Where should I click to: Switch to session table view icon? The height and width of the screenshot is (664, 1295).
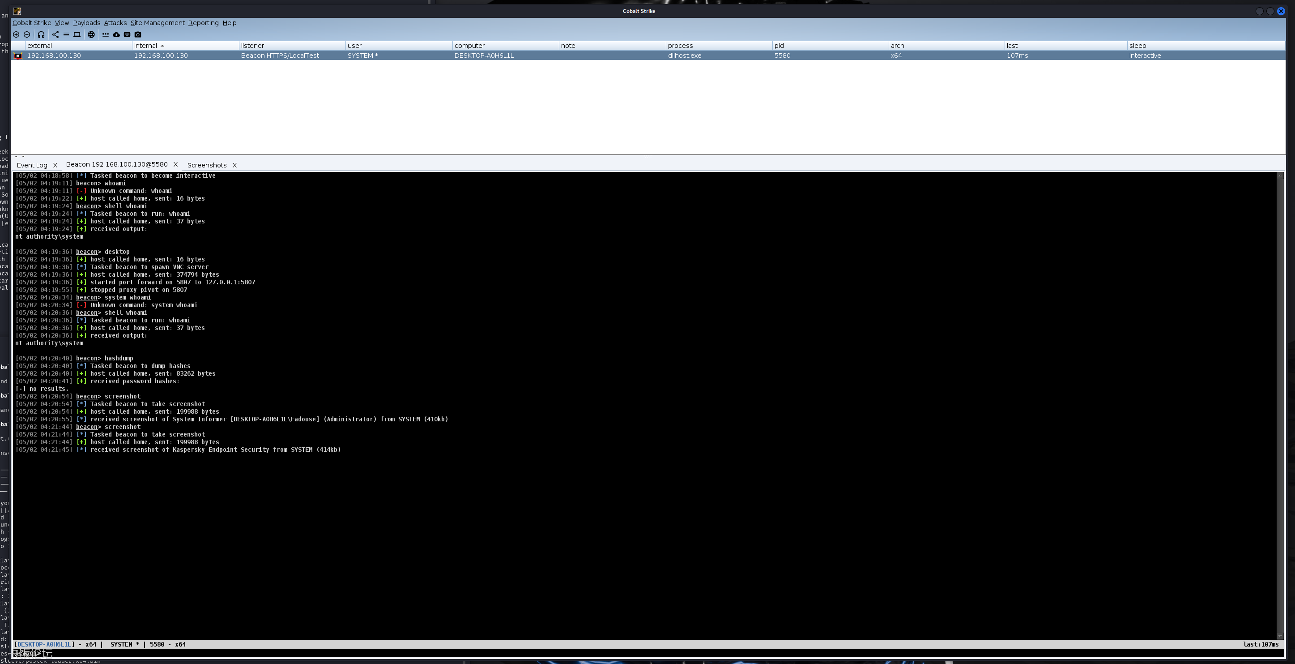66,35
